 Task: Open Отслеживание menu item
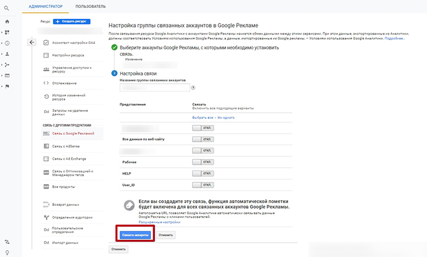[x=72, y=83]
